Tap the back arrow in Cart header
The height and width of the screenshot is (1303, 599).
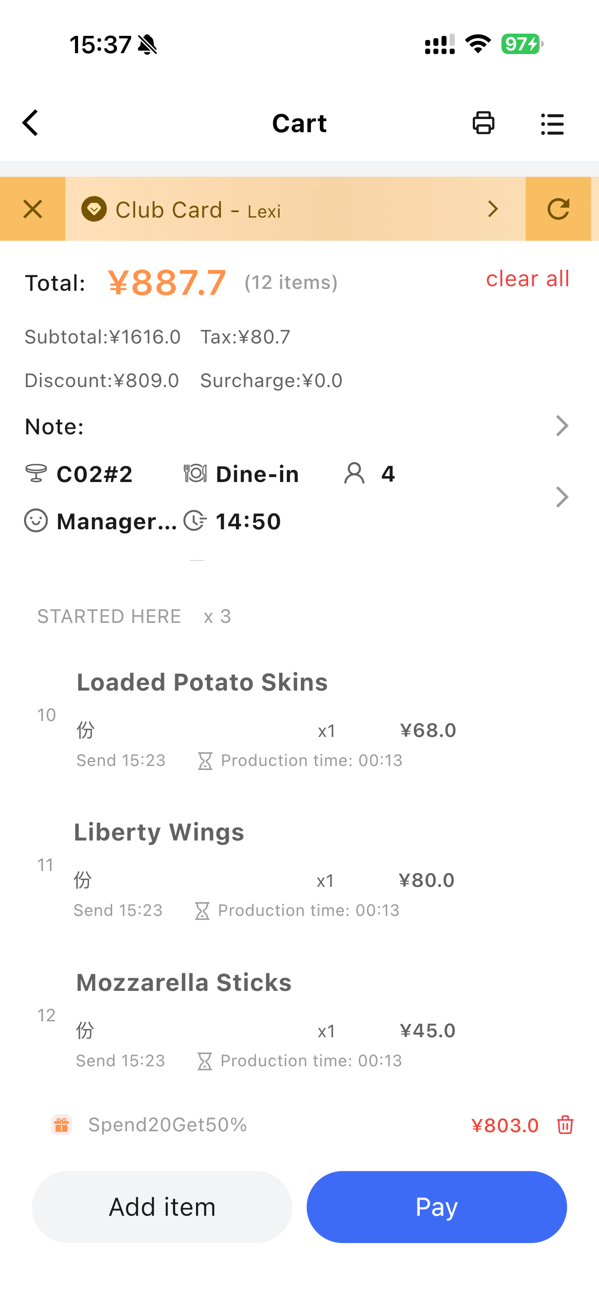pos(30,123)
